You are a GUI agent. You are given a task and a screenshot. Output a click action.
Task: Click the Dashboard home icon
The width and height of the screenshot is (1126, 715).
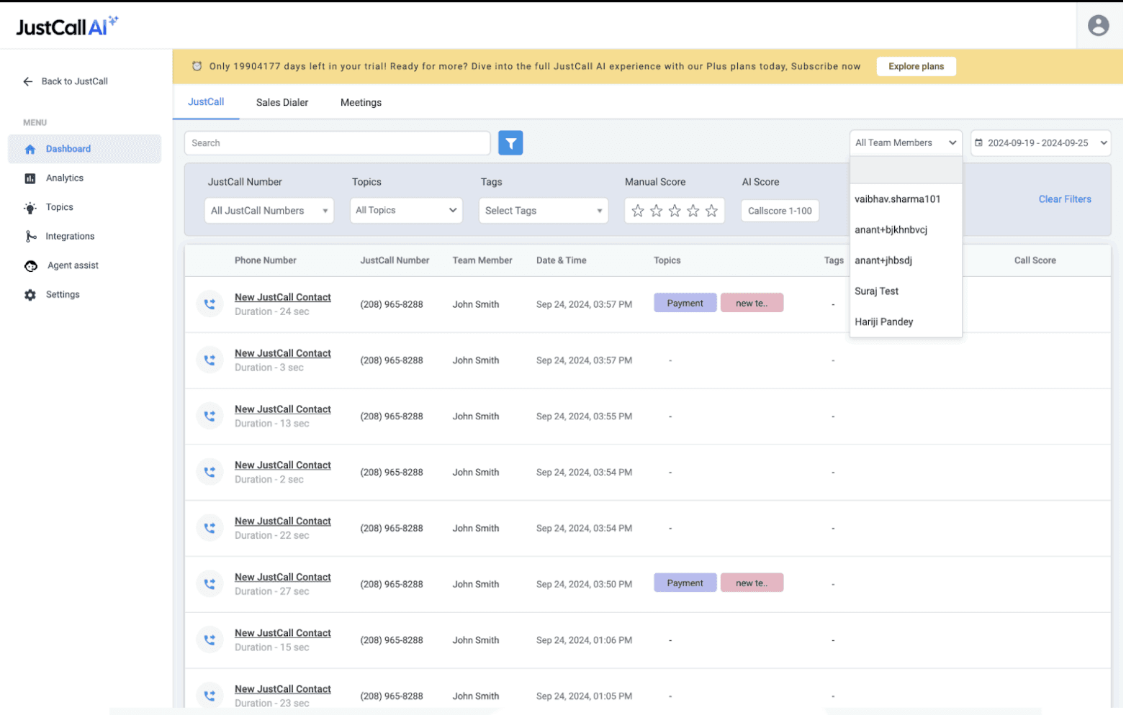pos(30,150)
